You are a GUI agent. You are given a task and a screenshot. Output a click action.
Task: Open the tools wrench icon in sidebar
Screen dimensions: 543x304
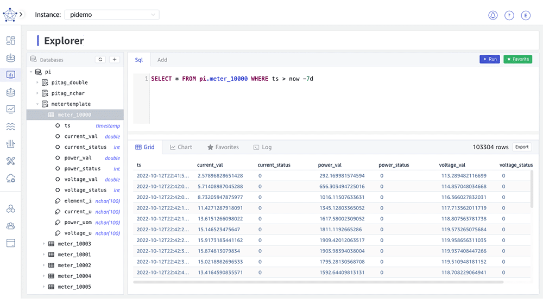point(11,161)
